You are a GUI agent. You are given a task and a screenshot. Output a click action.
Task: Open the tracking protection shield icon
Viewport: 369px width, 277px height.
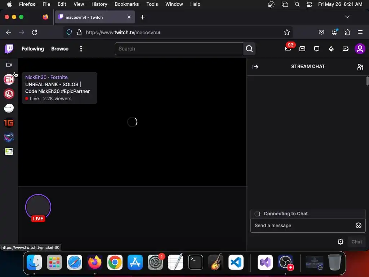69,32
